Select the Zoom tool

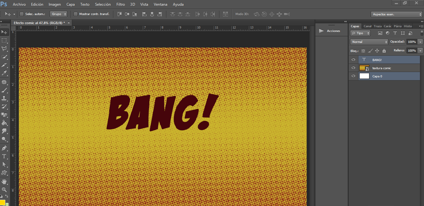coord(4,189)
